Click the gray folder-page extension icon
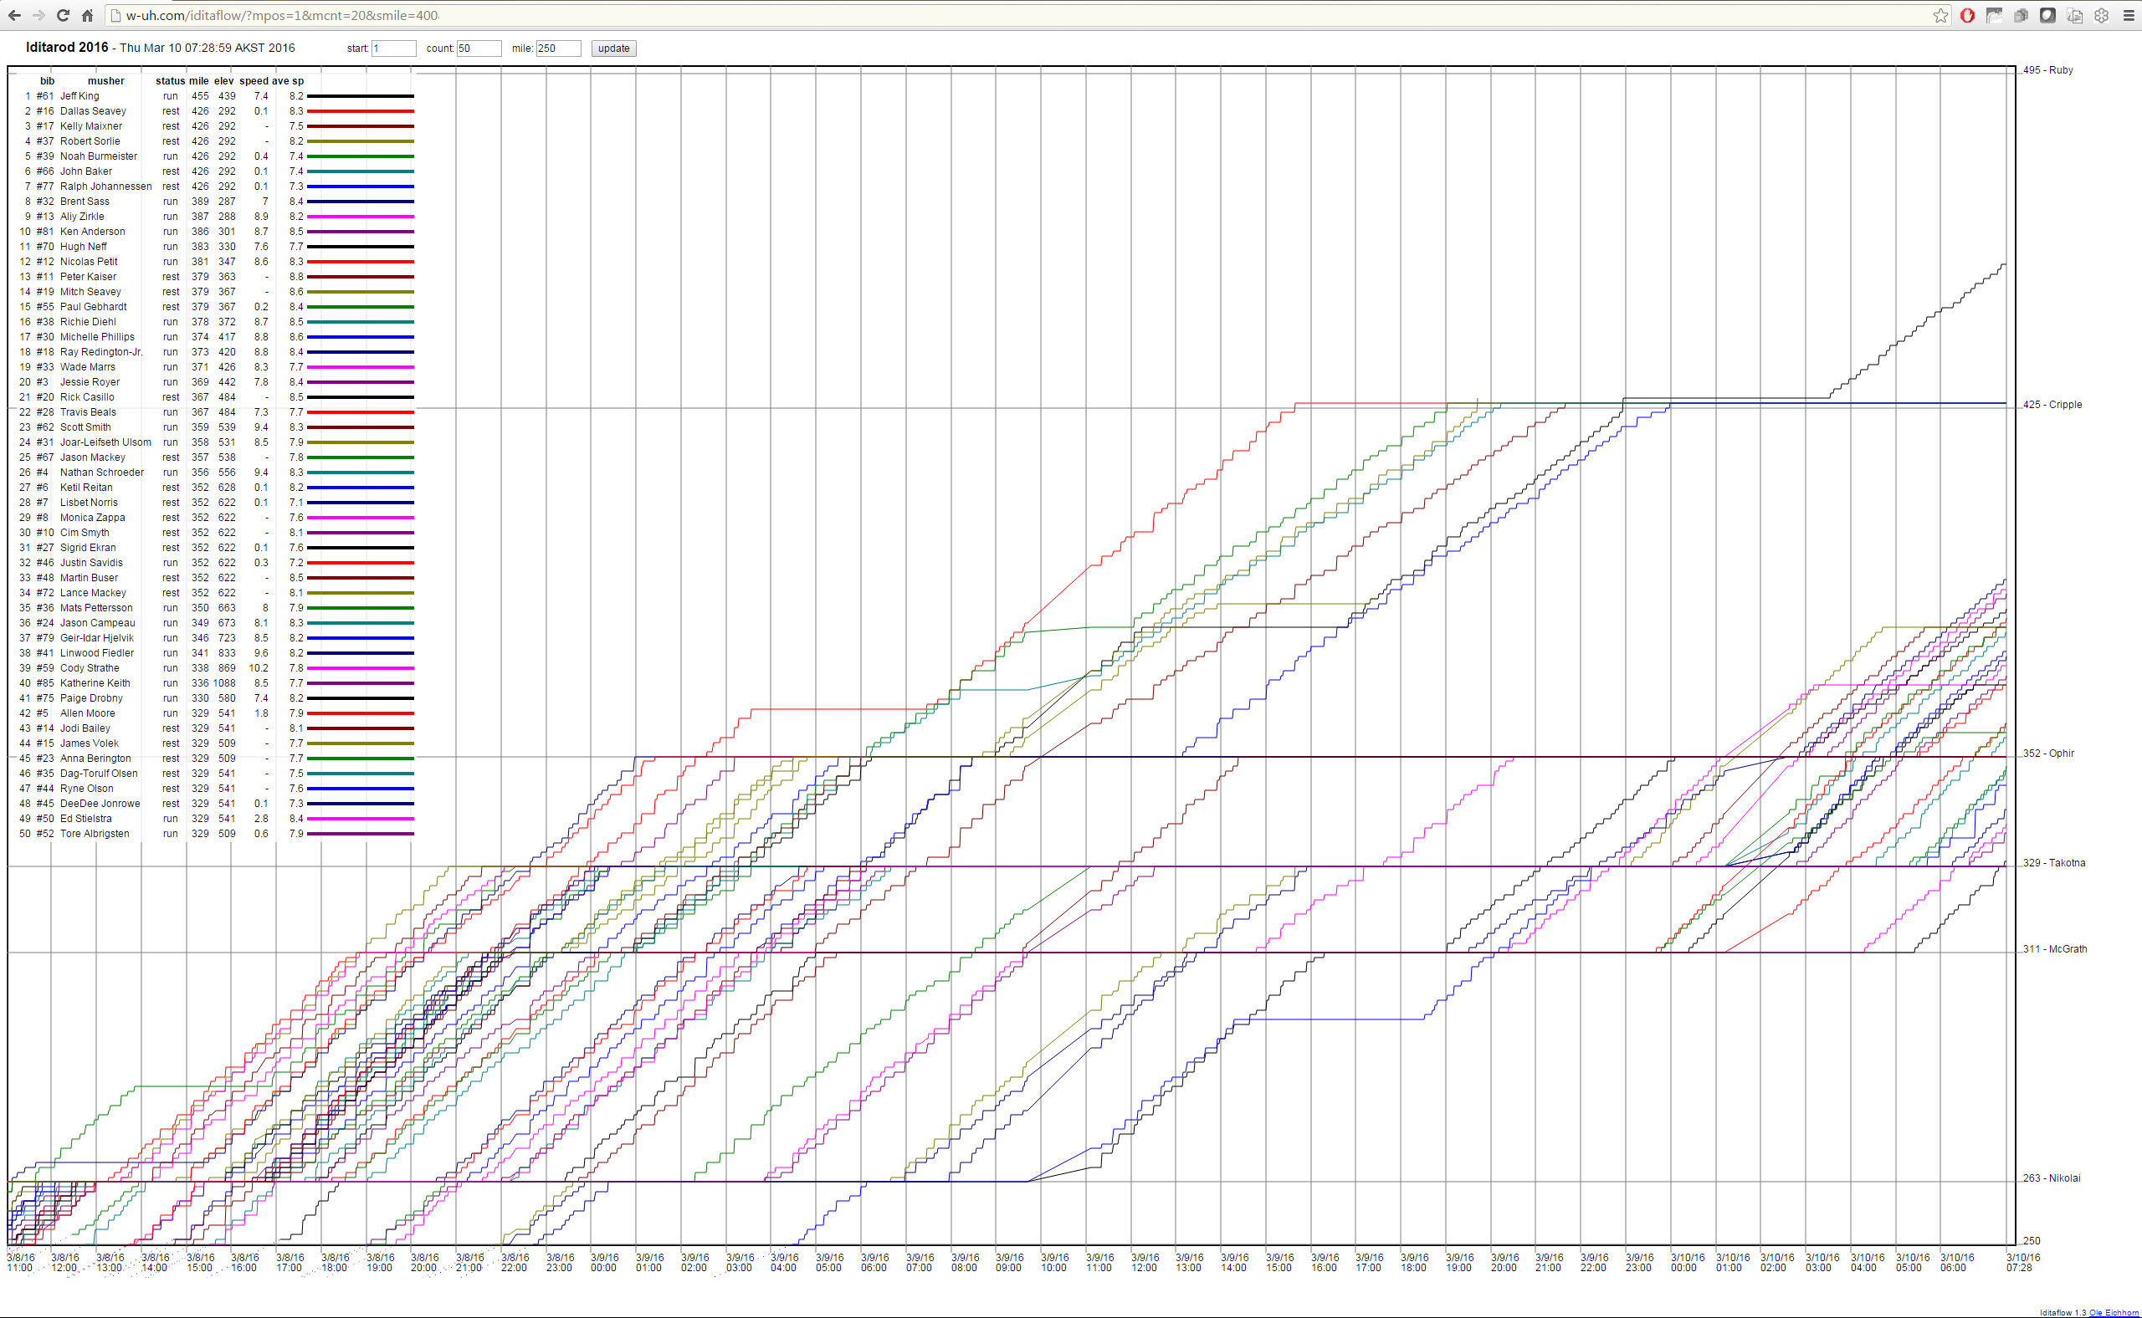 coord(1994,16)
